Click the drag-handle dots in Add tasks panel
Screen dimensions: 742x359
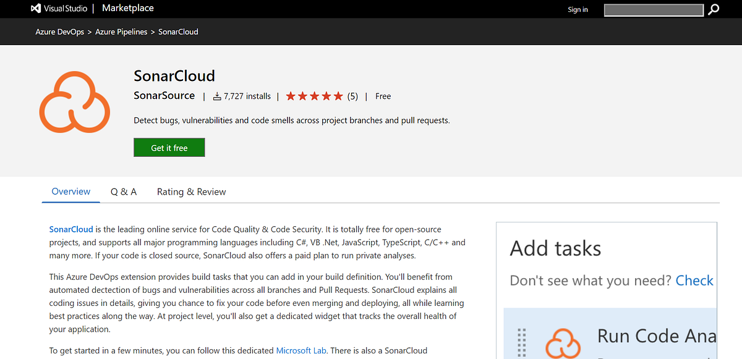pos(521,341)
